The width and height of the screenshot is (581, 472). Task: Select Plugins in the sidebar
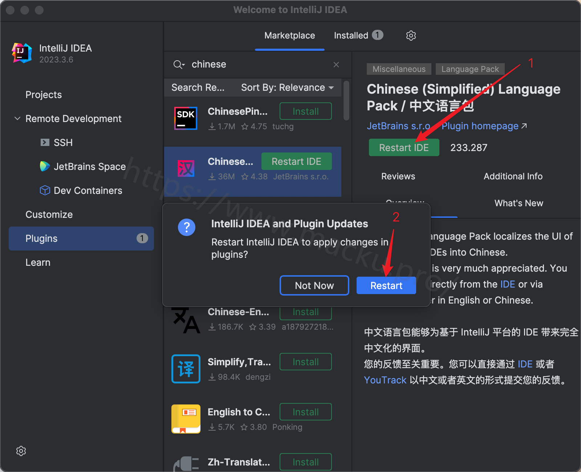[x=81, y=239]
